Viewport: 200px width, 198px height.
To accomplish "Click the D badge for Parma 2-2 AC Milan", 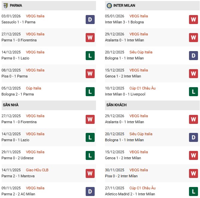I will (90, 191).
